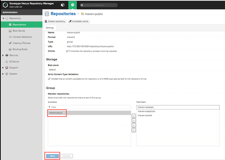225x160 pixels.
Task: Select Repositories in the sidebar
Action: (x=22, y=25)
